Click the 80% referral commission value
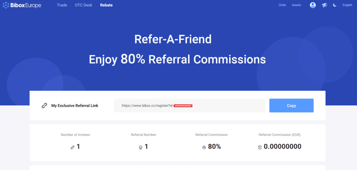This screenshot has height=170, width=357. [214, 147]
